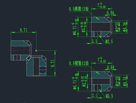This screenshot has height=103, width=136.
Task: Select the horizontal 8.71 dimension in assembly view
Action: pyautogui.click(x=24, y=30)
